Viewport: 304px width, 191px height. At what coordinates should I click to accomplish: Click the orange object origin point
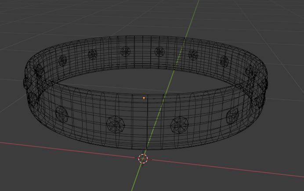coord(144,98)
